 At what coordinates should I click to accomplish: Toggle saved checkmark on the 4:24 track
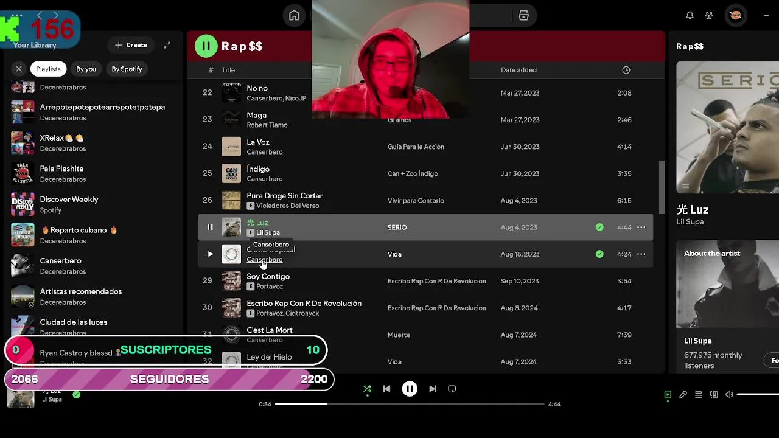click(x=599, y=254)
